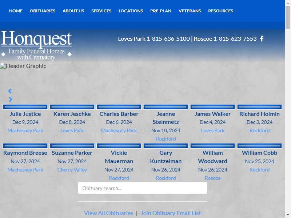This screenshot has height=218, width=291.
Task: Click the Nov 10, 2024 date text
Action: [x=166, y=130]
